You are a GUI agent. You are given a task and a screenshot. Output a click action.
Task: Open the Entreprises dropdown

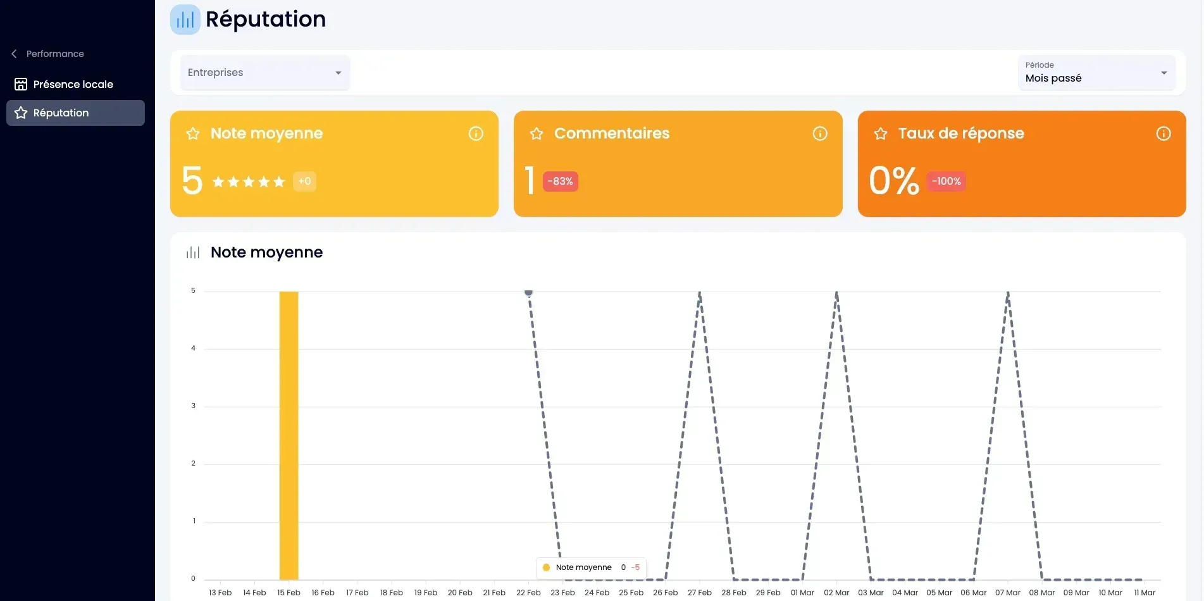[265, 73]
